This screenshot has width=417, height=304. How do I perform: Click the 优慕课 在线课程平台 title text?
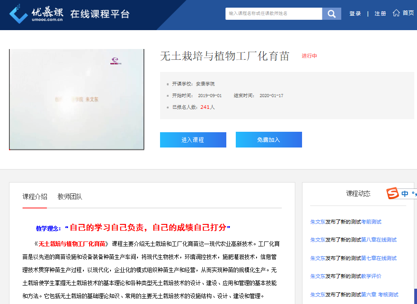coord(100,14)
